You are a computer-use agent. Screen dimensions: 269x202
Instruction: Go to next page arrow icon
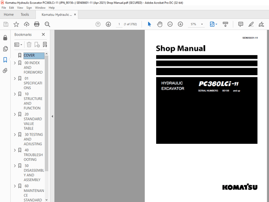108,24
